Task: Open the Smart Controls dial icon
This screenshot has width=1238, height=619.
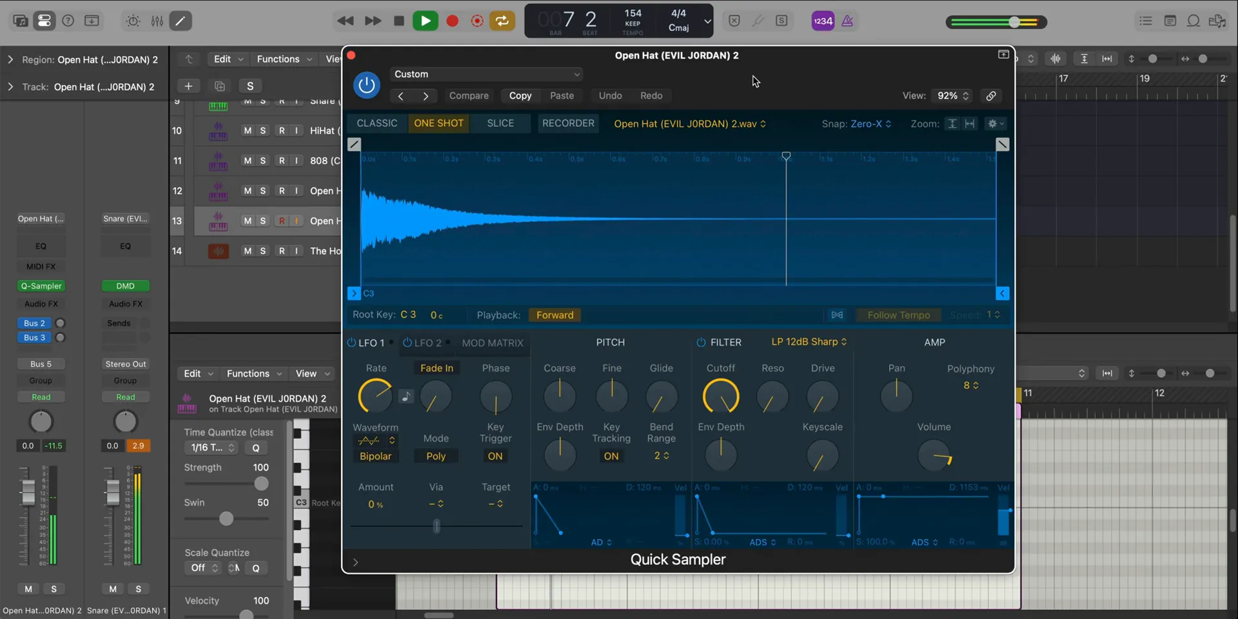Action: (133, 21)
